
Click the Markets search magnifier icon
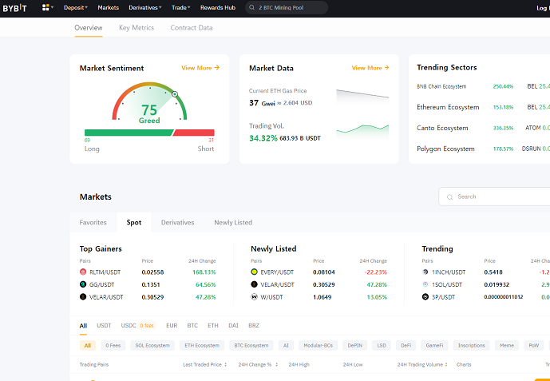449,197
